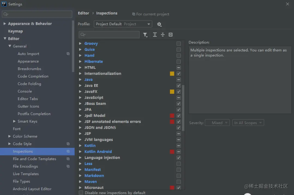
Task: Toggle the Kotlin Android inspections checkbox
Action: tap(179, 152)
